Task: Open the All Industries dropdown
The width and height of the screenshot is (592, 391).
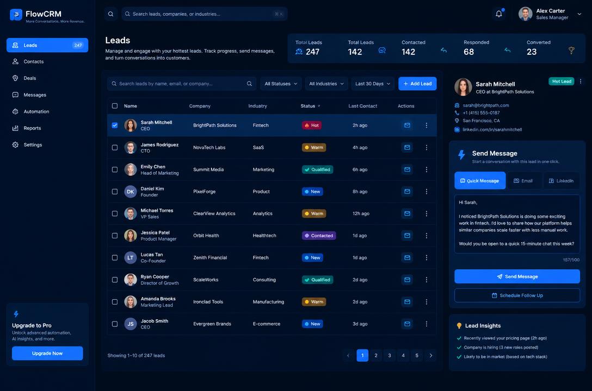Action: tap(326, 84)
